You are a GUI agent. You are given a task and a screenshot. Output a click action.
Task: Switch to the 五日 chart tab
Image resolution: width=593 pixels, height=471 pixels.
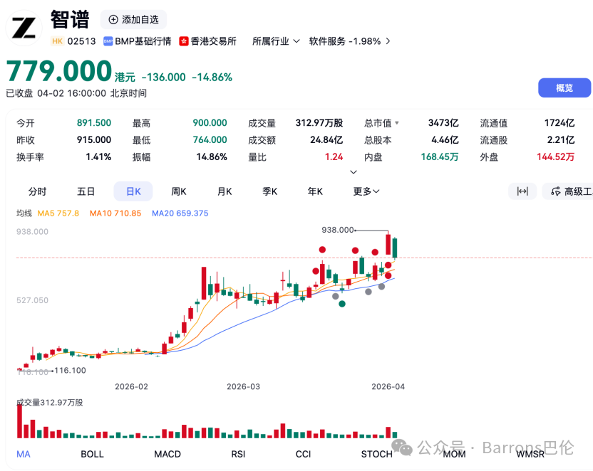click(x=86, y=191)
